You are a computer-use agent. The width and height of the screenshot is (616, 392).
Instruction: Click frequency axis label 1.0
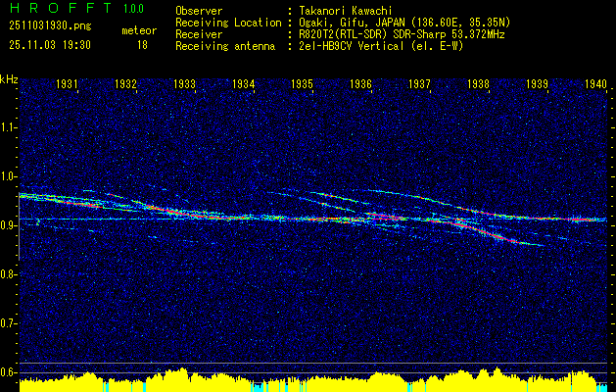pyautogui.click(x=8, y=177)
